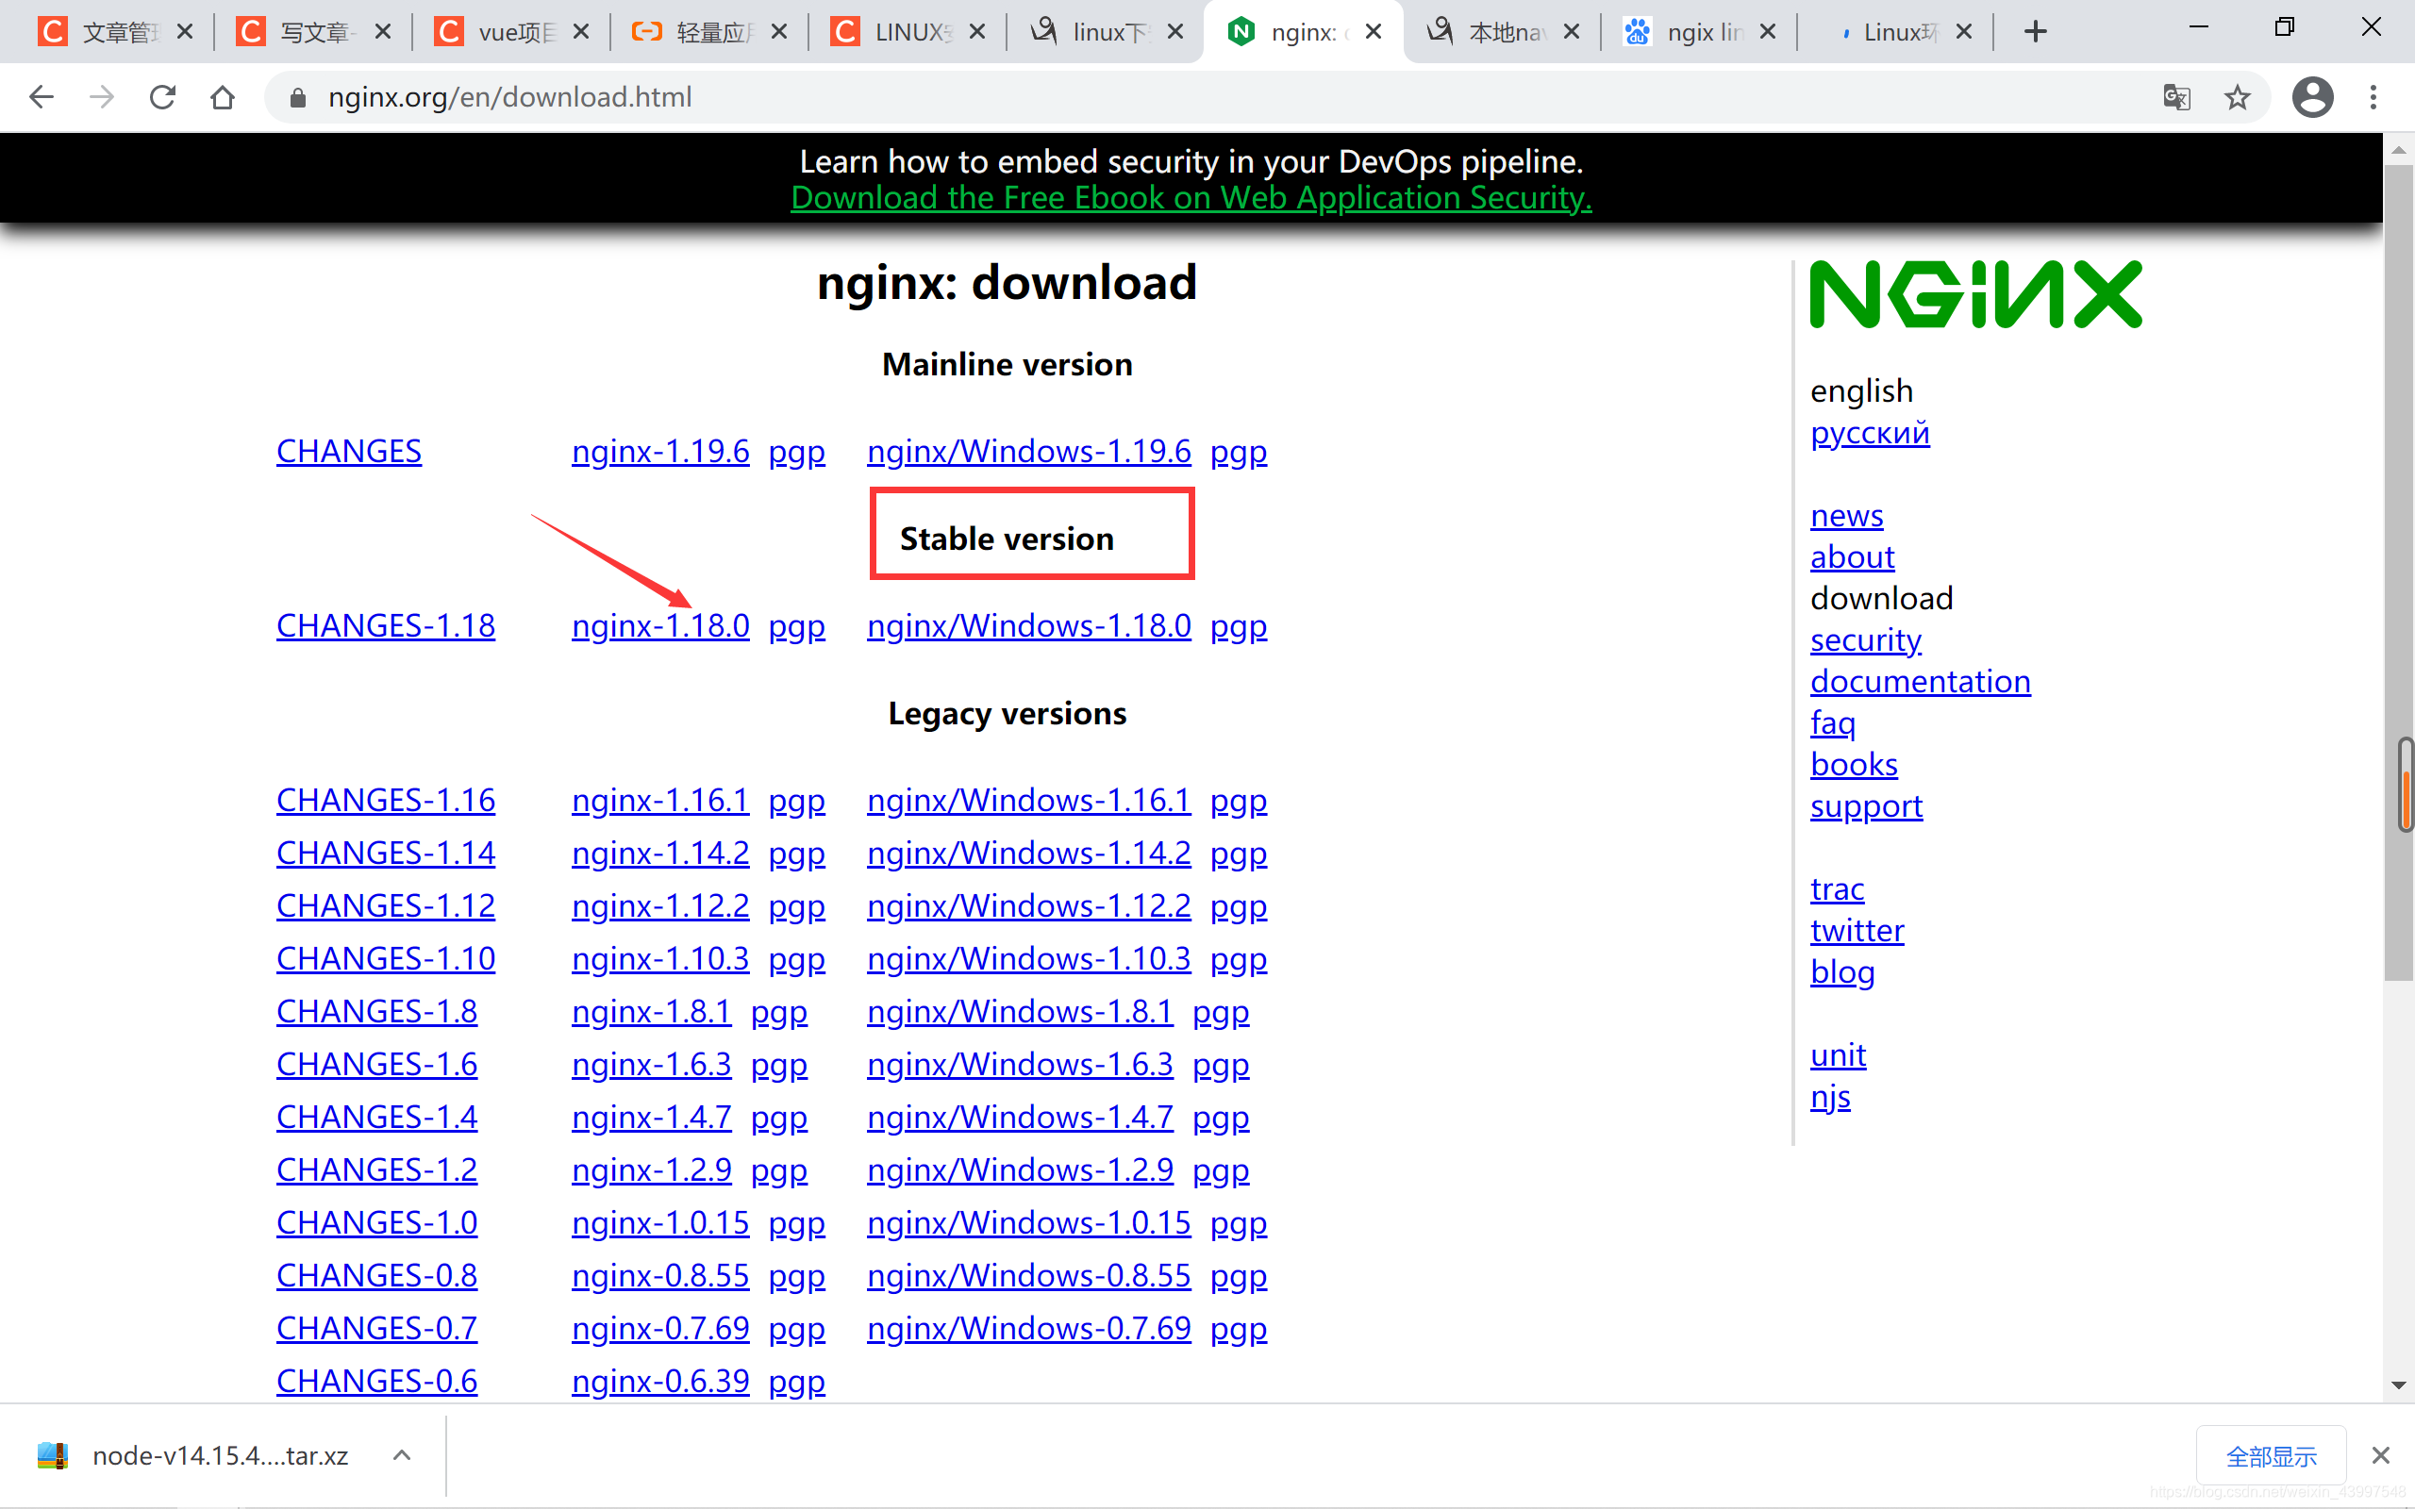Show all downloads with 全部显示
This screenshot has height=1509, width=2415.
pyautogui.click(x=2271, y=1456)
